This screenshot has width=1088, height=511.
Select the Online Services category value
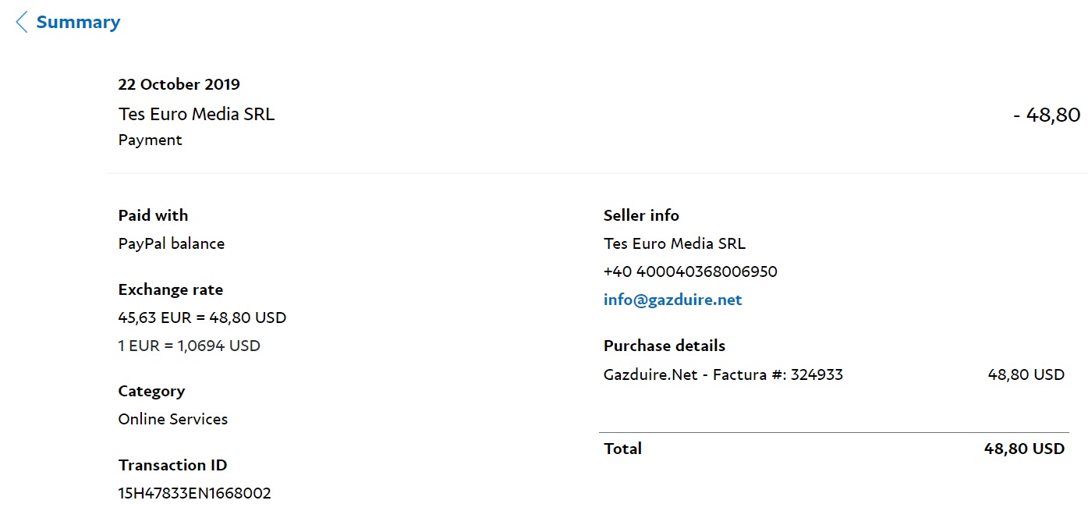(x=172, y=419)
